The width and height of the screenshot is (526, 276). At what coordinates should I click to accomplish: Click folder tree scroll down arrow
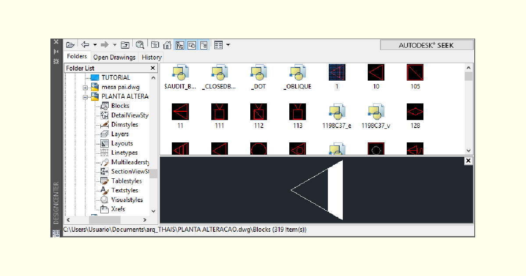tap(153, 211)
